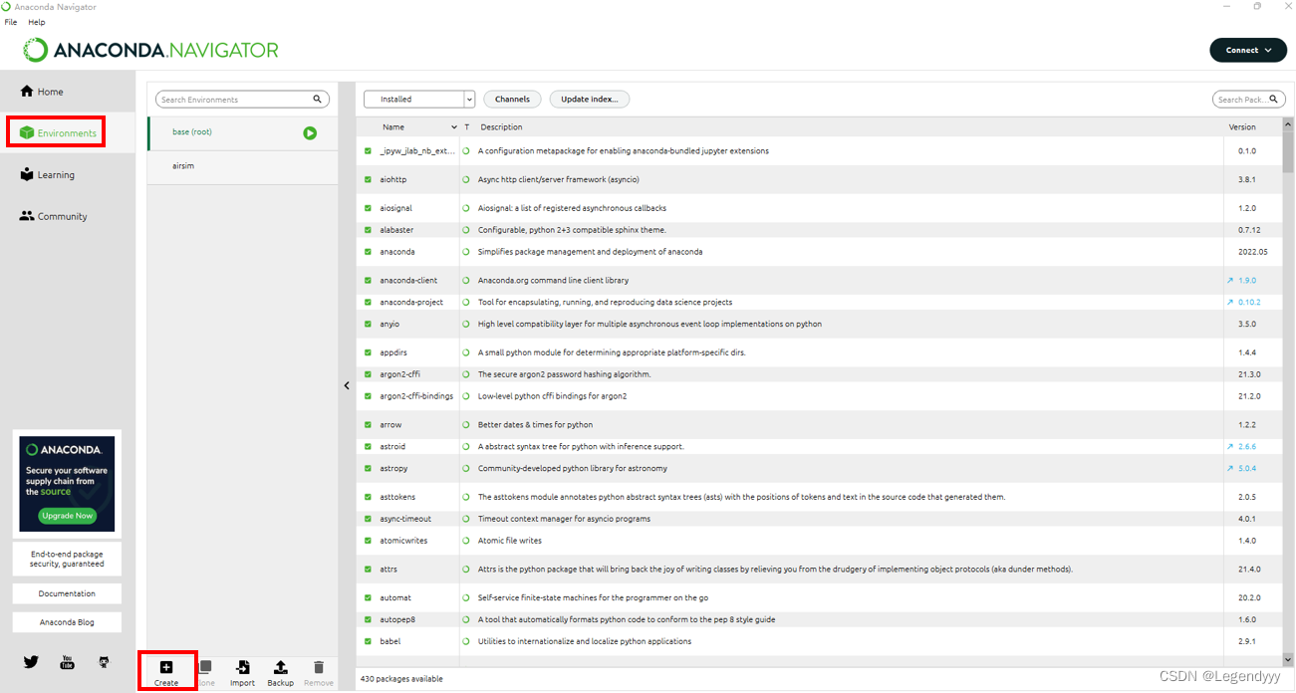Toggle checkbox for alabaster package
The height and width of the screenshot is (693, 1296).
coord(368,230)
